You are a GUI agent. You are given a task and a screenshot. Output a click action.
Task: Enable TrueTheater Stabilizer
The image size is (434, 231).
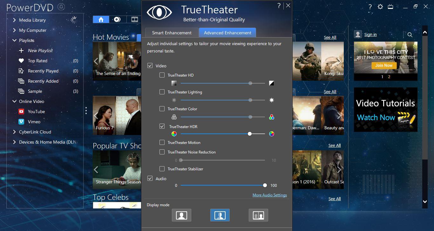pos(162,169)
